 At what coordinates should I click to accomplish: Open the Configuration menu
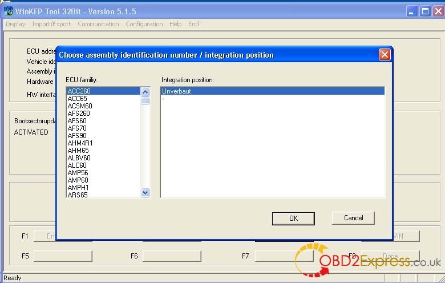coord(144,24)
